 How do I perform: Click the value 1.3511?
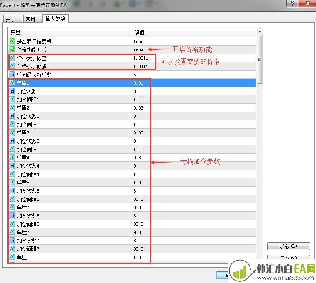click(x=141, y=58)
